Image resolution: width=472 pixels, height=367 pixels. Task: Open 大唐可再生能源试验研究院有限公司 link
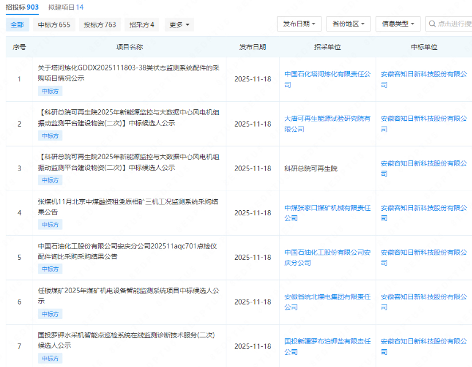(x=328, y=124)
